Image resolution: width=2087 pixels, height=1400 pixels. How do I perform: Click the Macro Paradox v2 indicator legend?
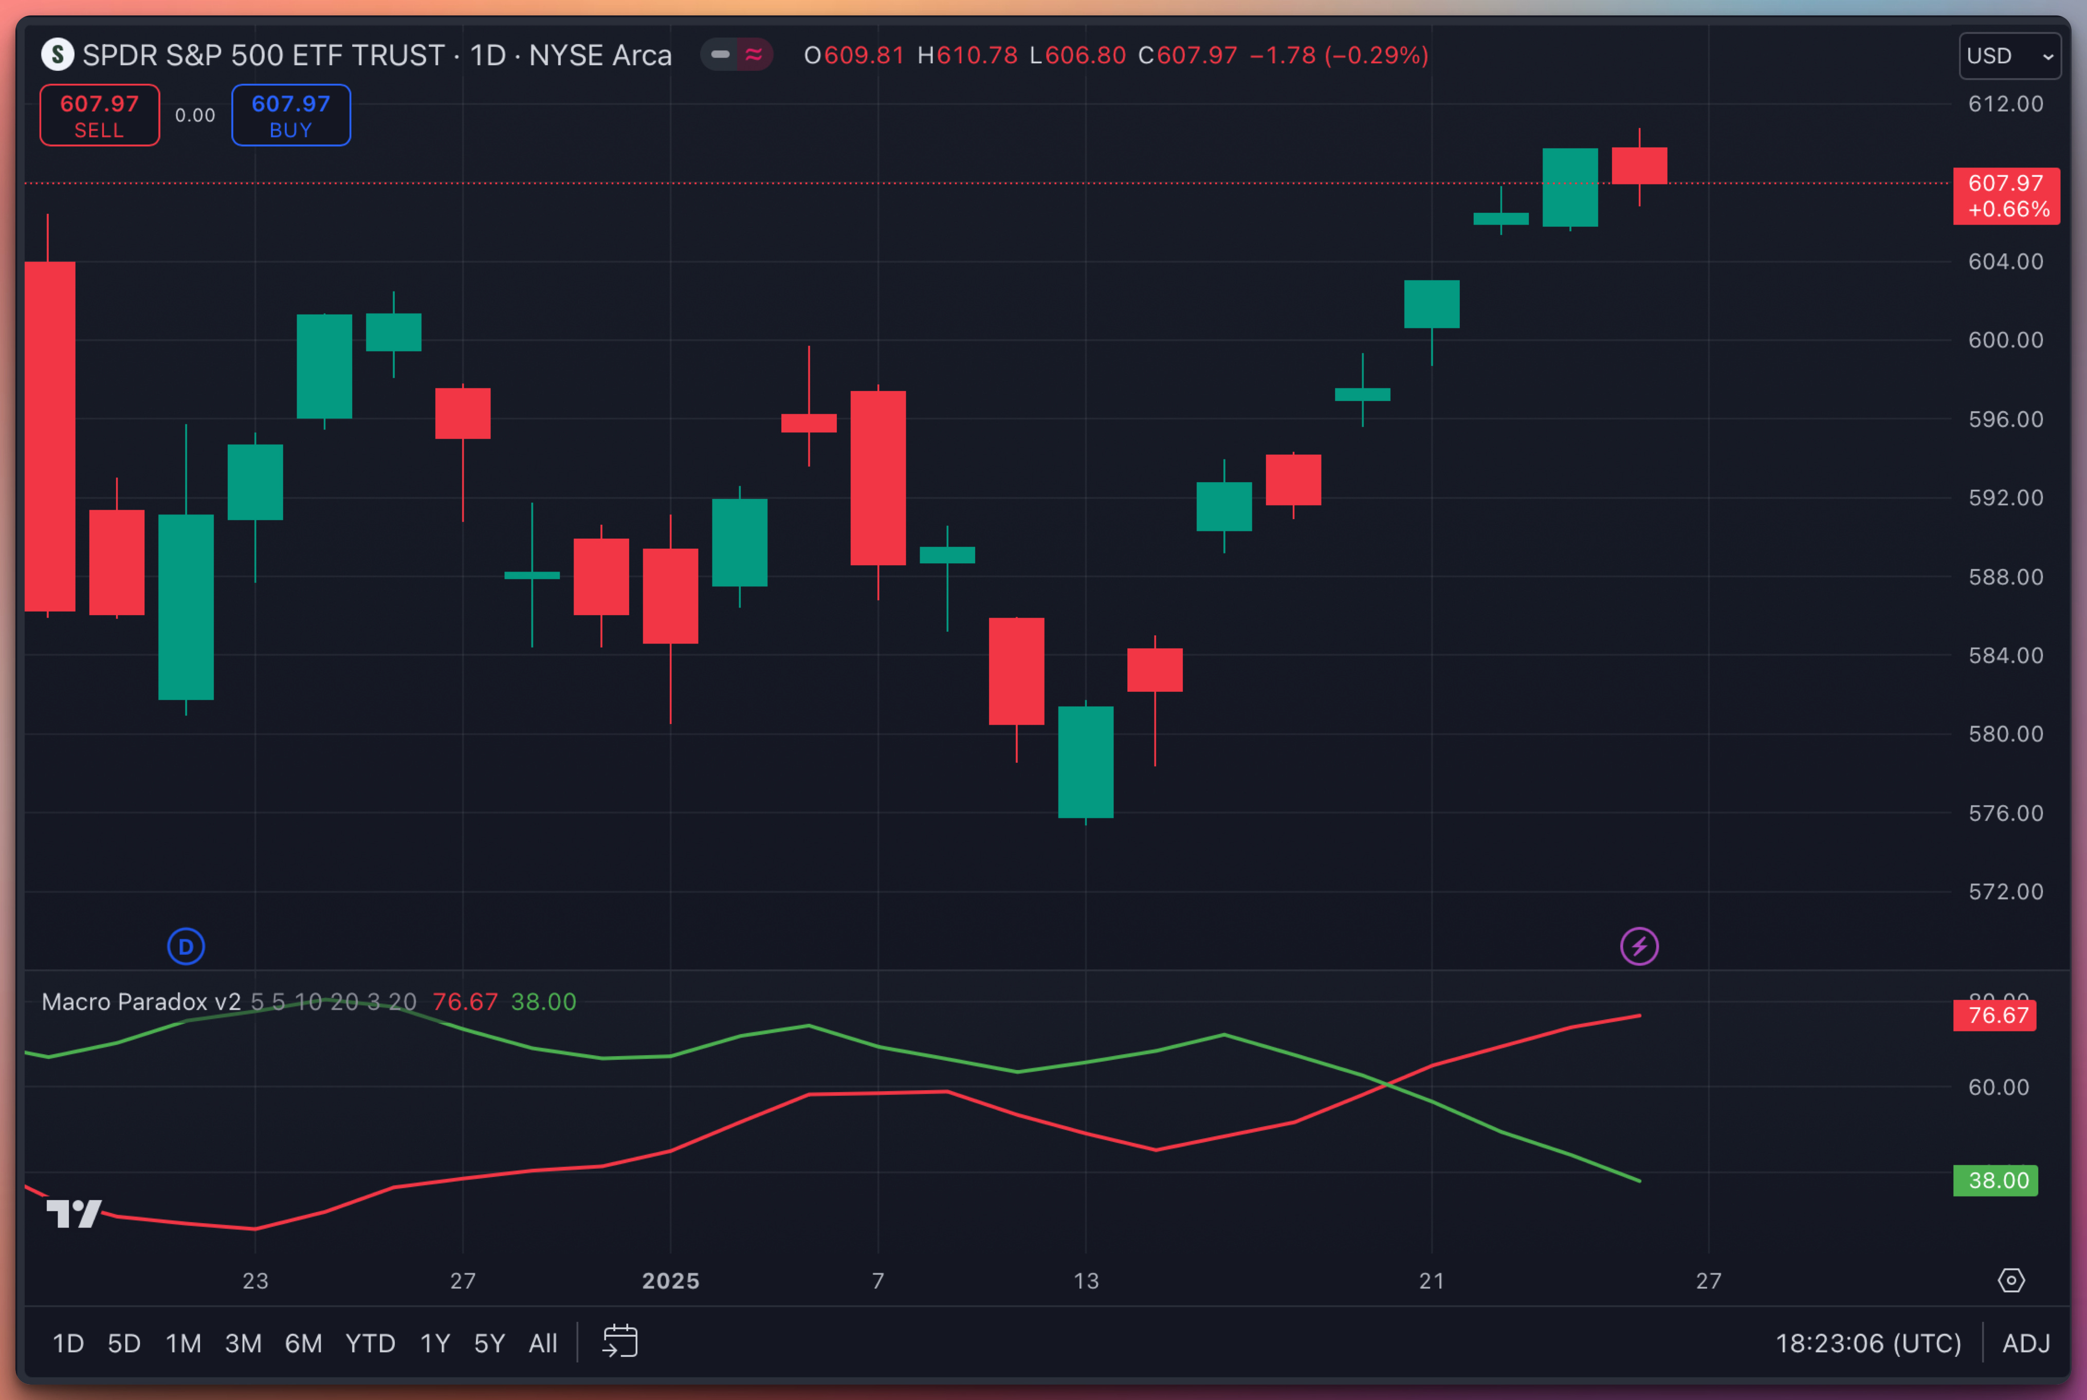coord(141,1002)
